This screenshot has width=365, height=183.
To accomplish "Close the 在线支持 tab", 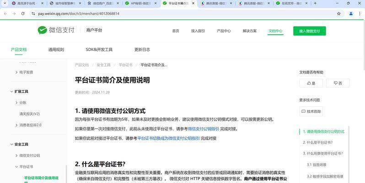I will [306, 3].
